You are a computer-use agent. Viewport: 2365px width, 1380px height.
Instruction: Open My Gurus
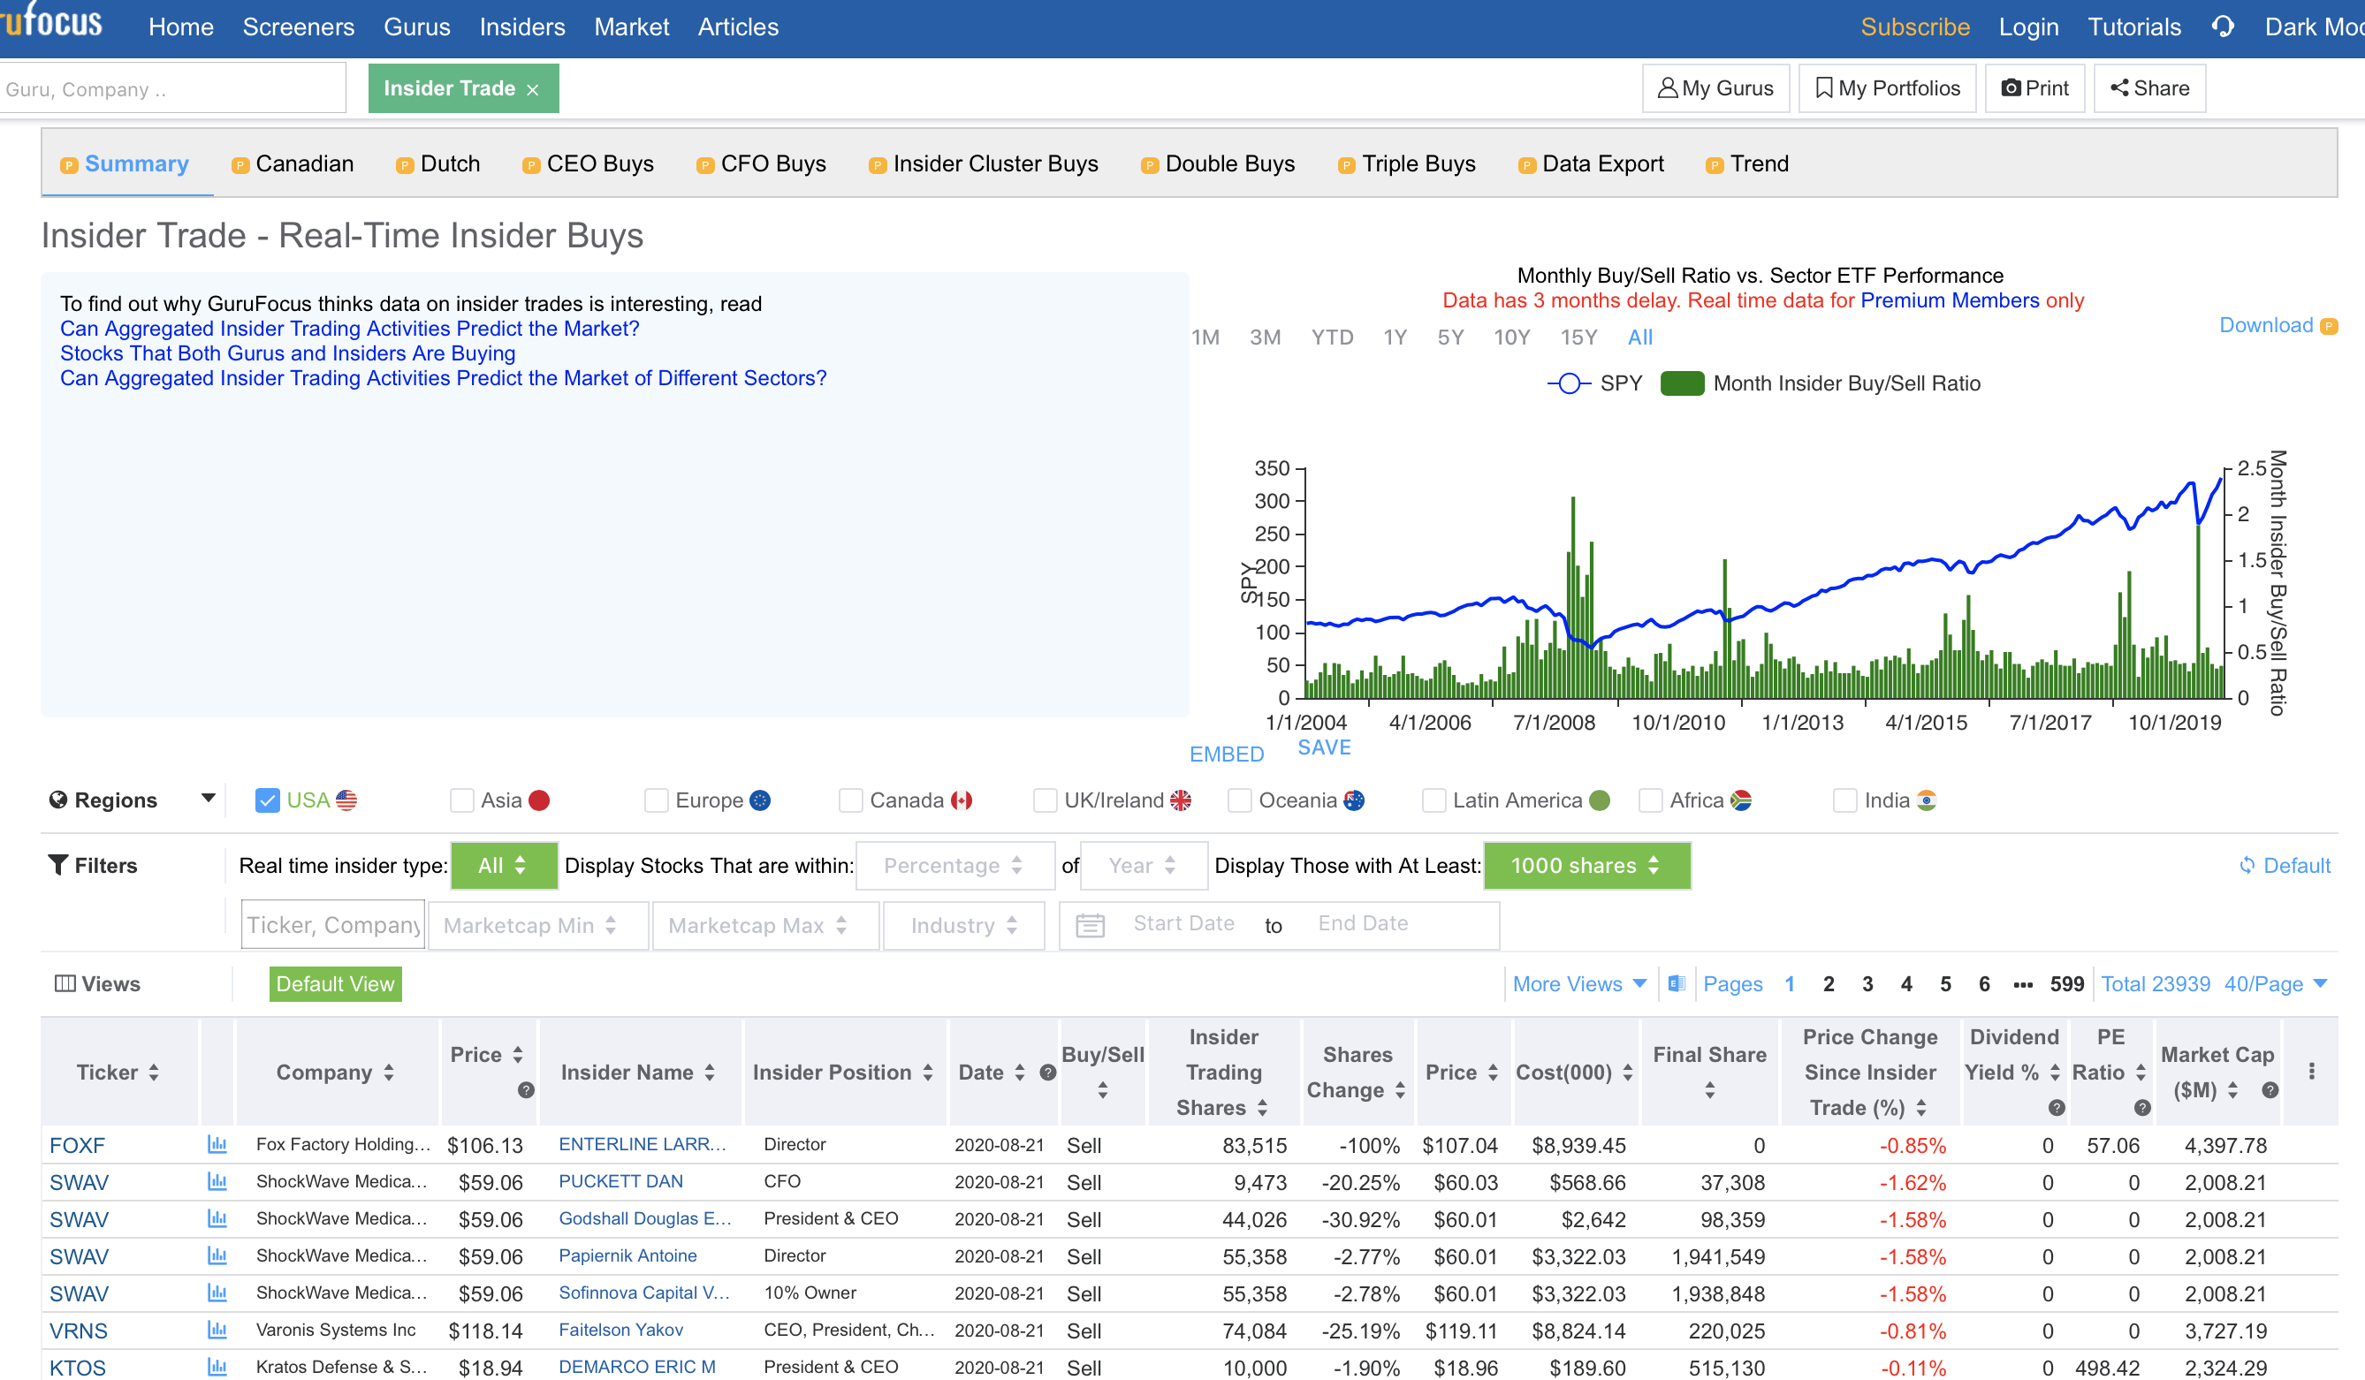coord(1715,88)
